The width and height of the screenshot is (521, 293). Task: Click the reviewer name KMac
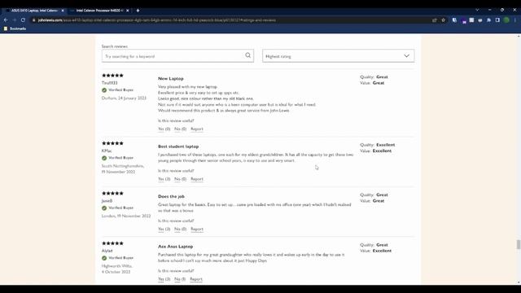tap(107, 151)
